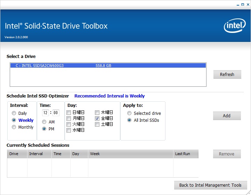Choose the Monthly interval option
This screenshot has height=195, width=251.
click(x=14, y=127)
